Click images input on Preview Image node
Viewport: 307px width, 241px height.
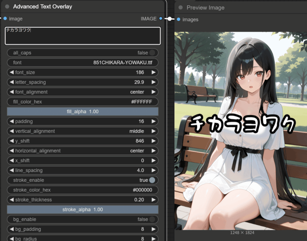click(x=179, y=19)
